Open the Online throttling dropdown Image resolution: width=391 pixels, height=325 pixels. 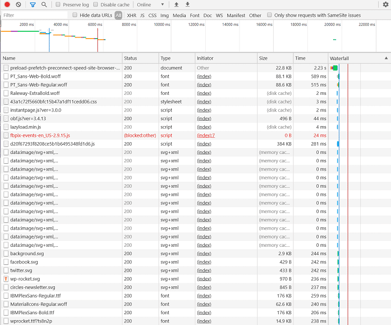[150, 4]
